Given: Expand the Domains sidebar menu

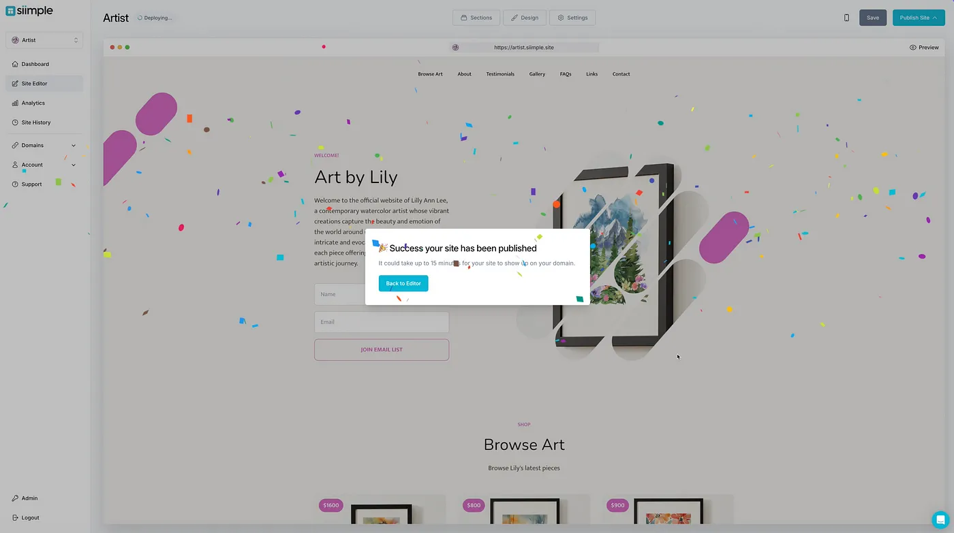Looking at the screenshot, I should (x=44, y=145).
